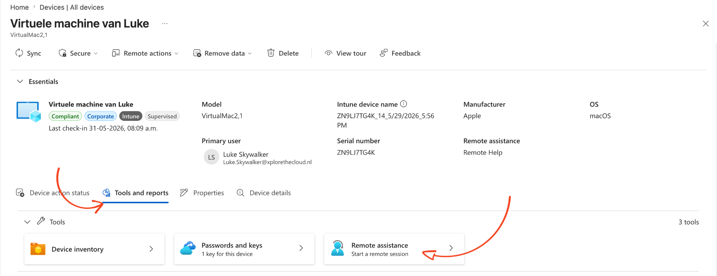
Task: Open the Remove data dropdown arrow
Action: coord(249,53)
